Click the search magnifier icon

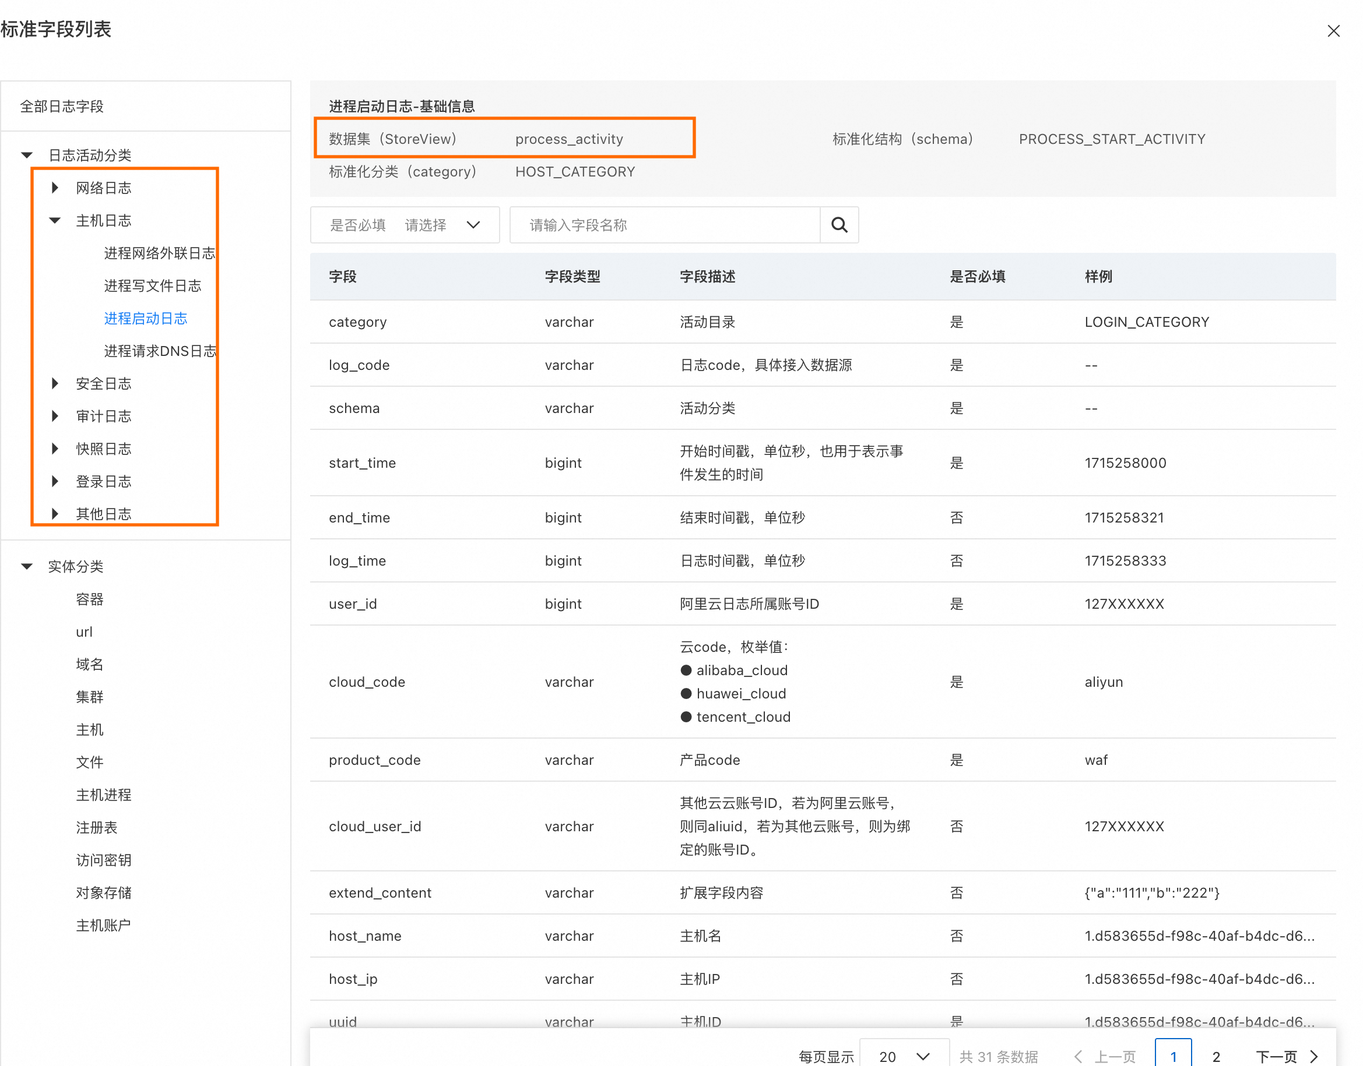pos(838,225)
